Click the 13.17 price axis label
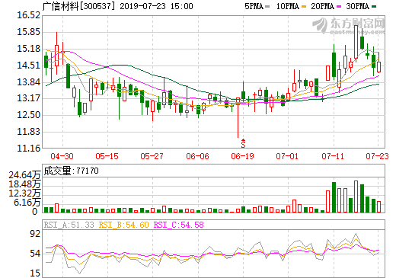This screenshot has width=396, height=278. (28, 98)
